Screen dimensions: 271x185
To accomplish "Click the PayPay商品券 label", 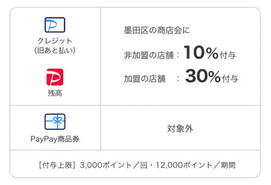I will pyautogui.click(x=55, y=139).
